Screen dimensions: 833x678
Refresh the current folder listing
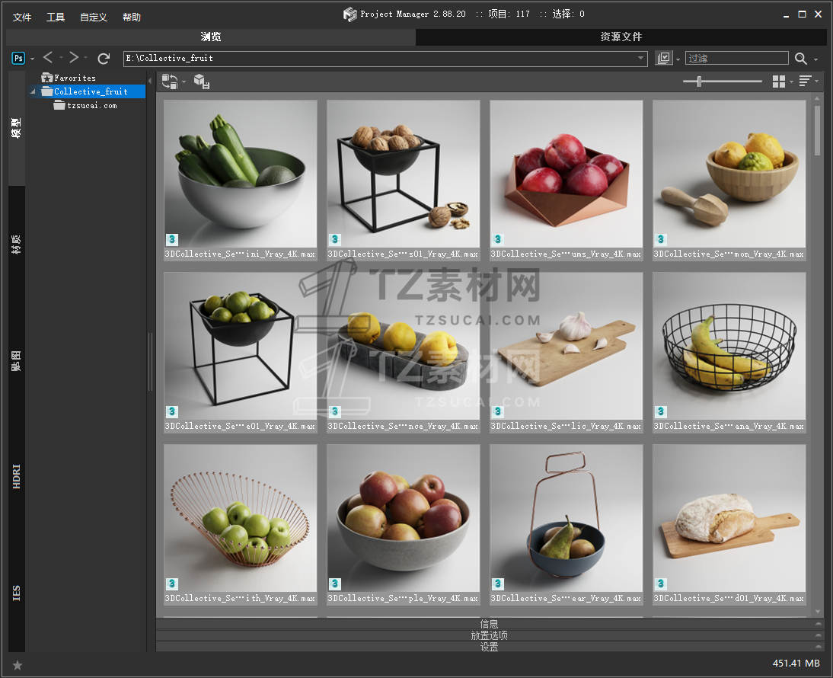pos(104,59)
